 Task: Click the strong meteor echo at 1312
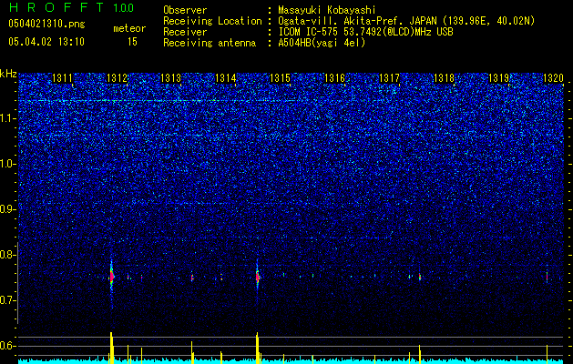112,277
